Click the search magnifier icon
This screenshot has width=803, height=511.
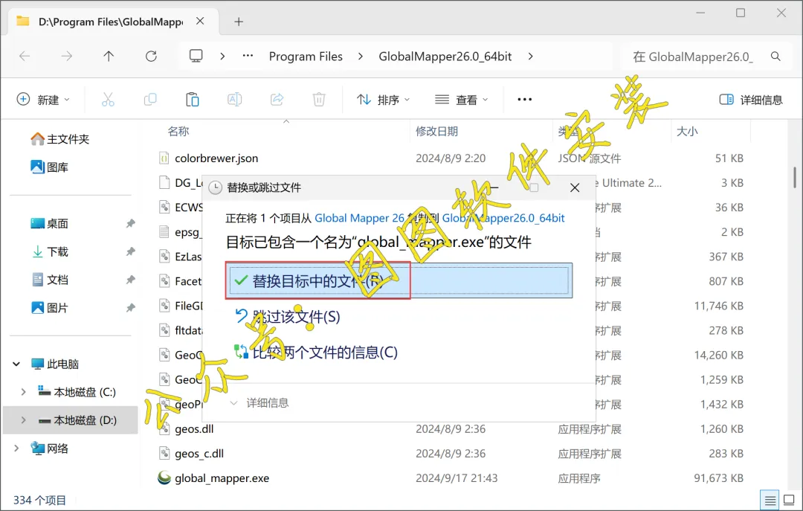pos(775,57)
